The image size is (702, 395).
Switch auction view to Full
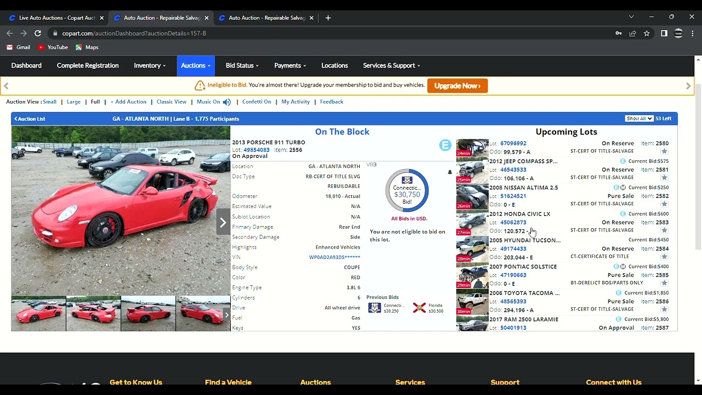pyautogui.click(x=95, y=101)
